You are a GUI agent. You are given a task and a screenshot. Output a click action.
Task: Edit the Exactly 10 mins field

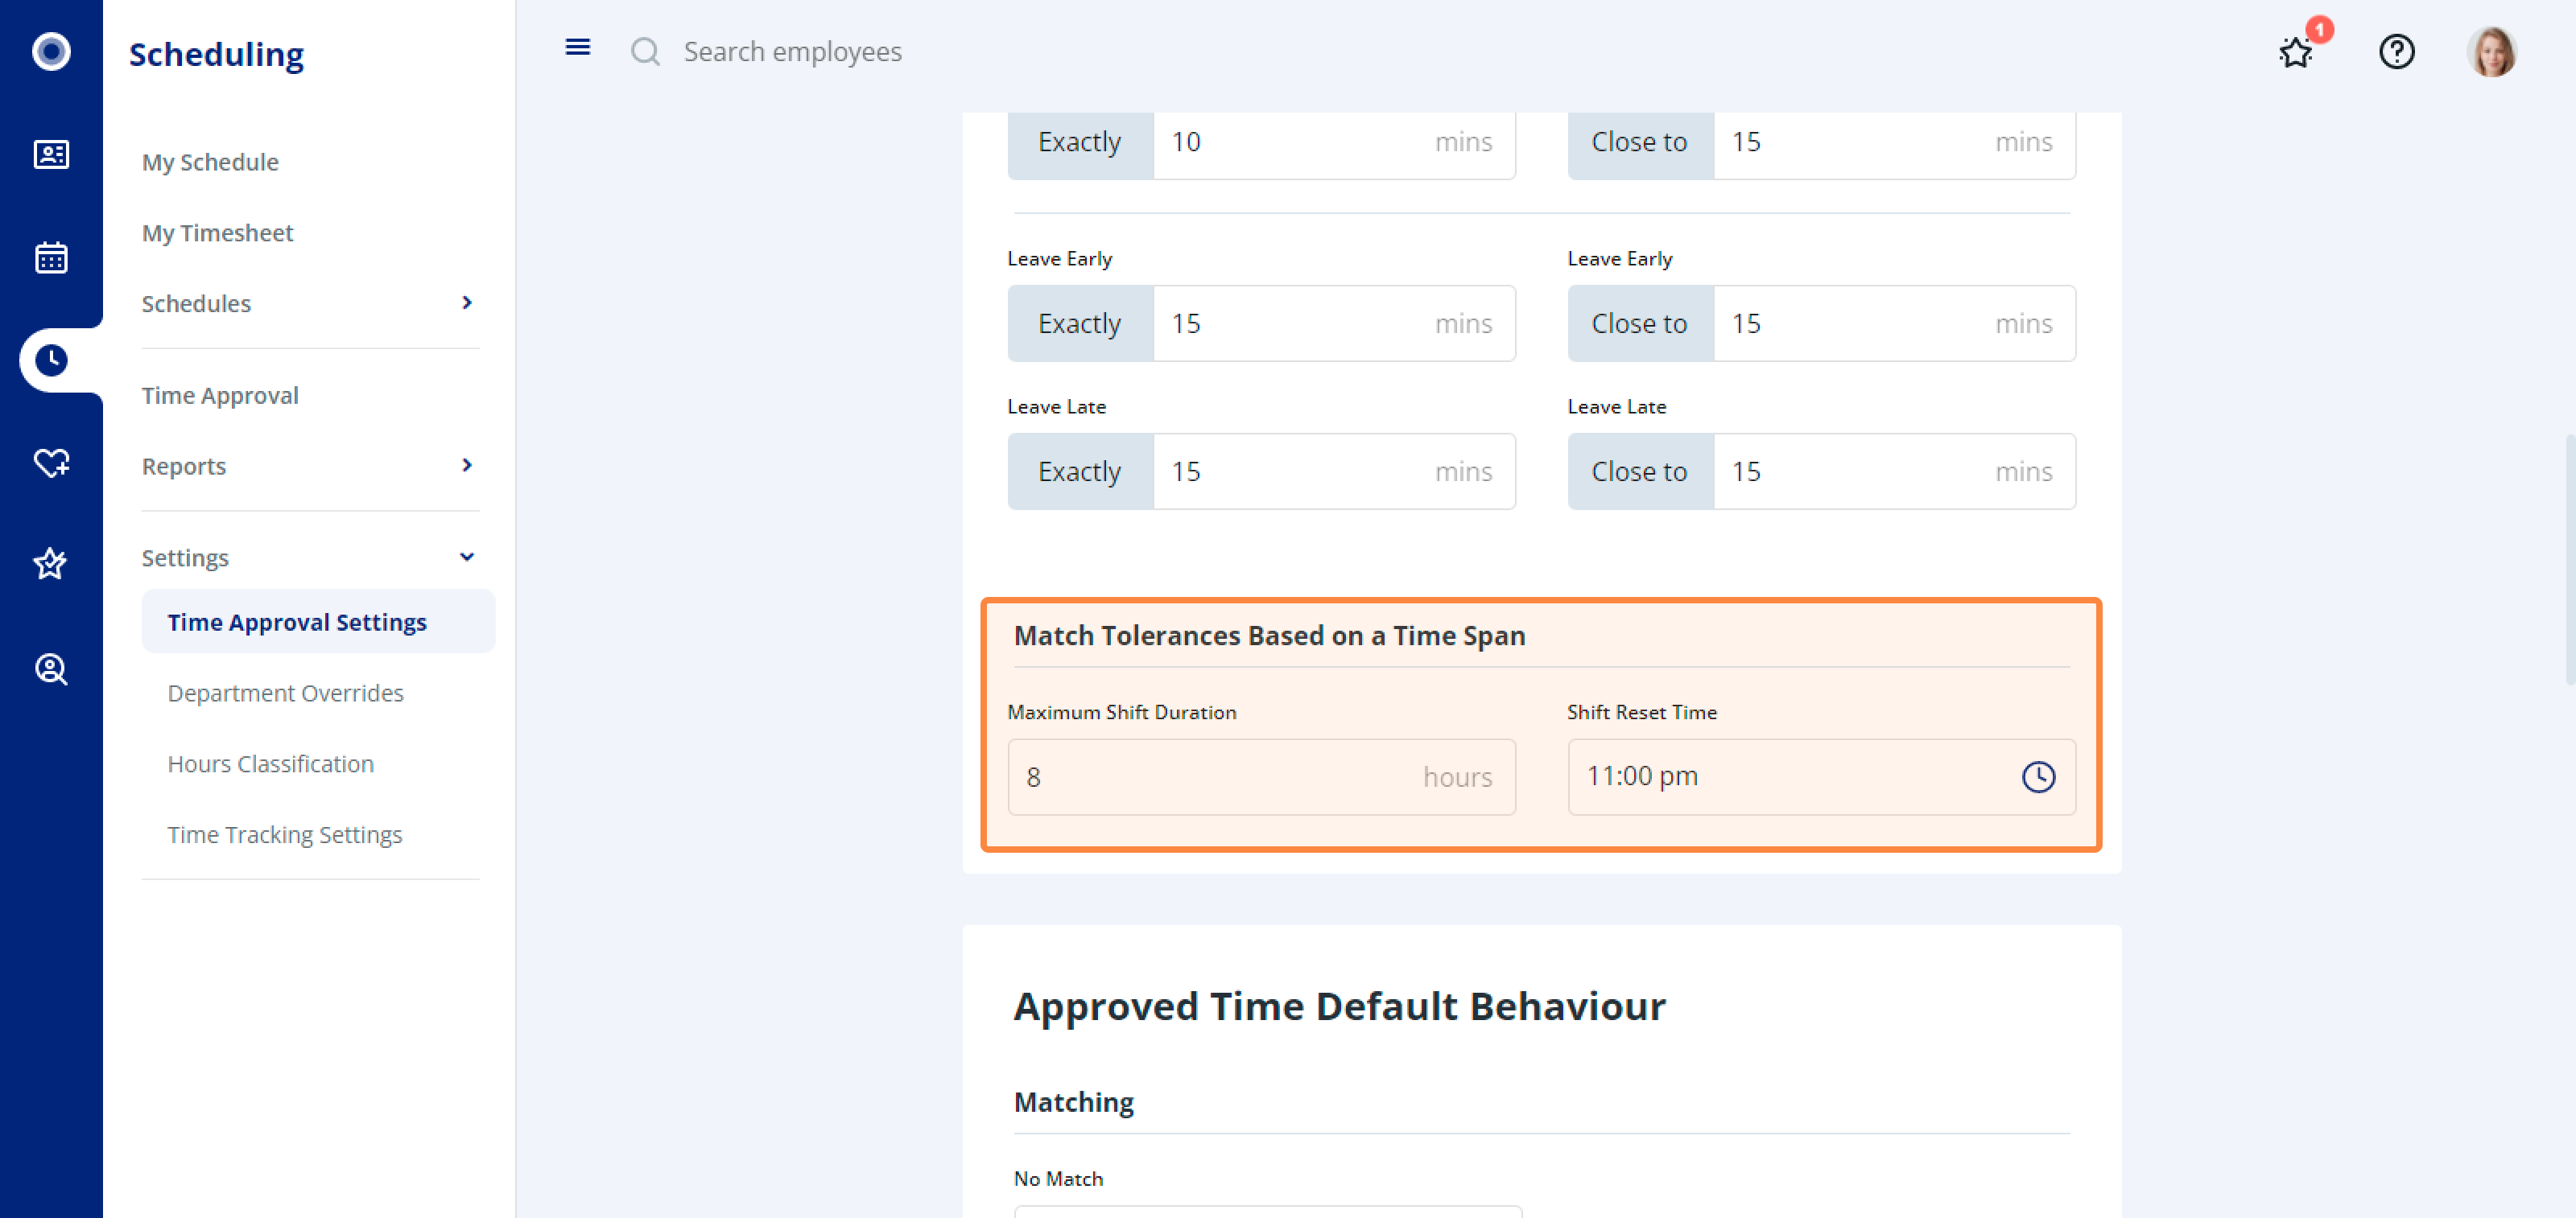[x=1334, y=142]
